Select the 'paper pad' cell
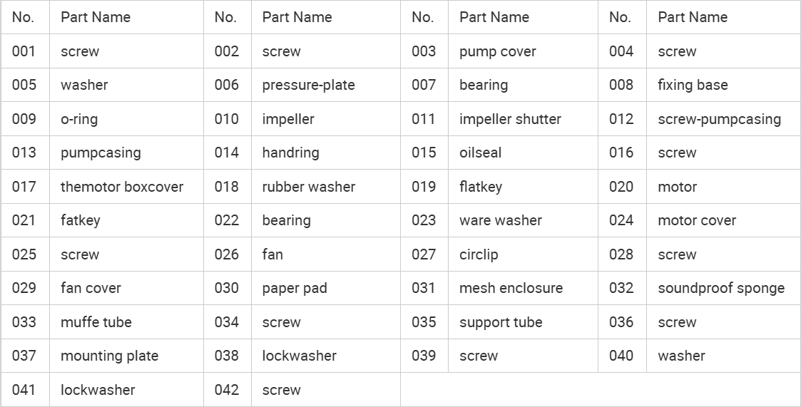The height and width of the screenshot is (407, 801). pyautogui.click(x=295, y=288)
